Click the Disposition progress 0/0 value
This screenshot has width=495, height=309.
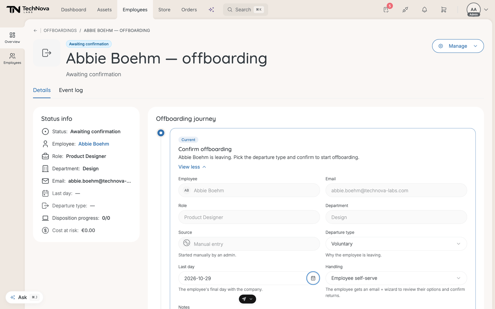pos(106,218)
